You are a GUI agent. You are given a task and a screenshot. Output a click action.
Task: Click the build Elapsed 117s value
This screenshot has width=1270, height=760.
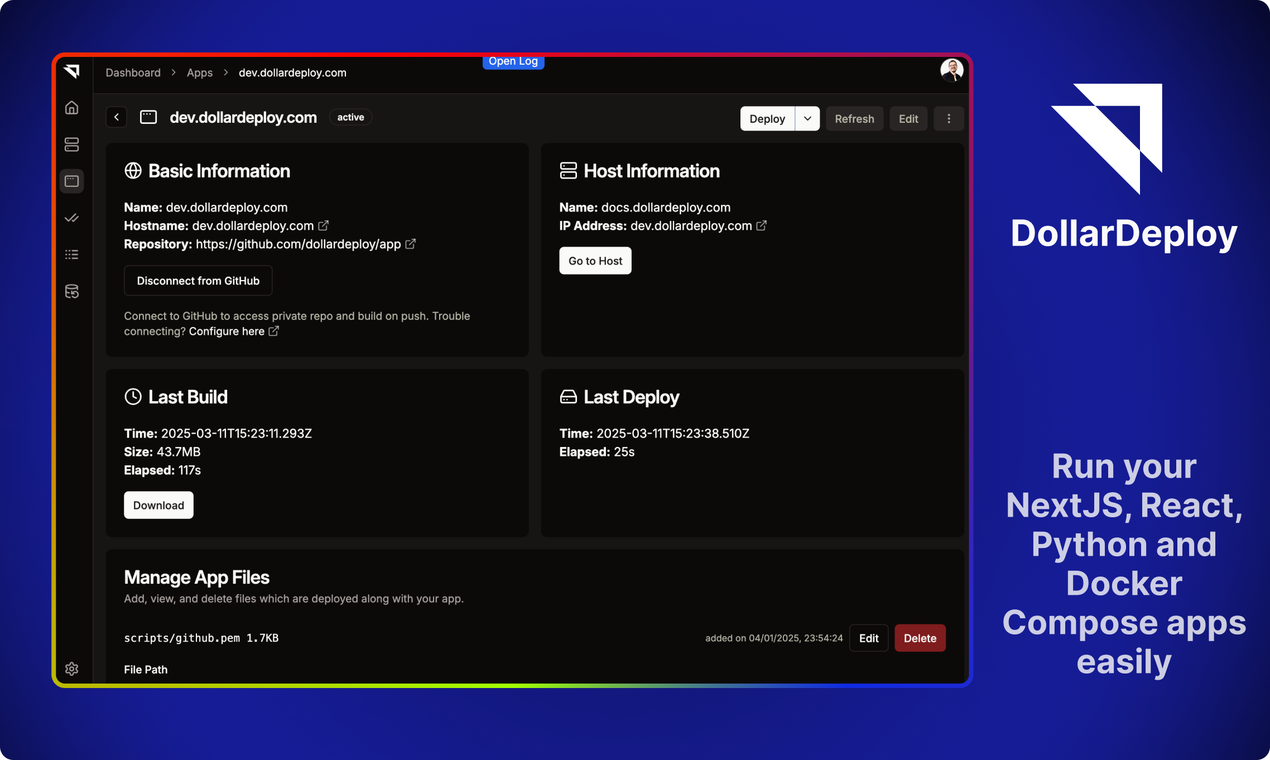tap(190, 470)
